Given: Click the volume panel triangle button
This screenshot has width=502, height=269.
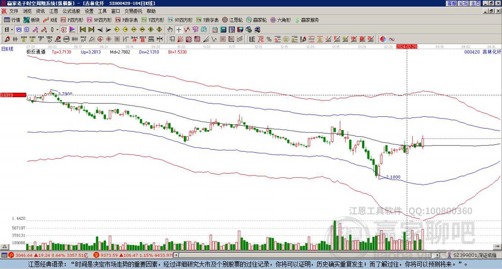Looking at the screenshot, I should tap(4, 247).
